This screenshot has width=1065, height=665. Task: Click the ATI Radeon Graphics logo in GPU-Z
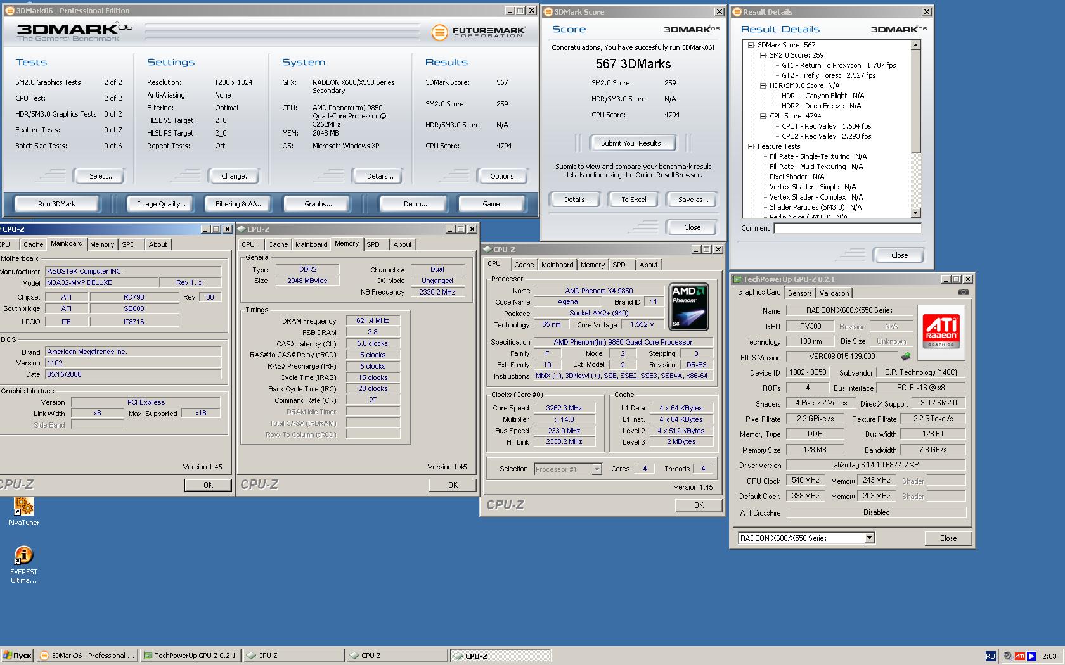(941, 331)
